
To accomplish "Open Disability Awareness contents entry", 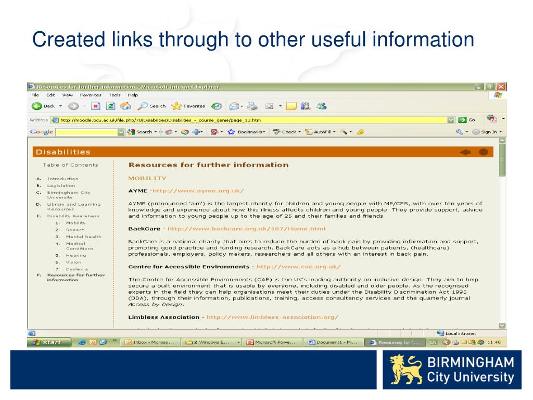I will point(73,216).
